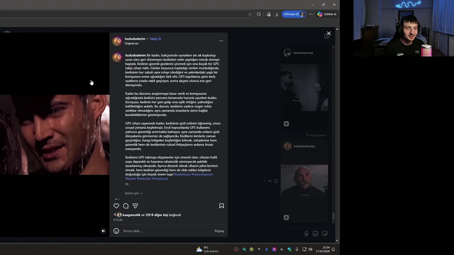Screen dimensions: 454x255
Task: Open the sticker icon in the chat
Action: click(325, 233)
